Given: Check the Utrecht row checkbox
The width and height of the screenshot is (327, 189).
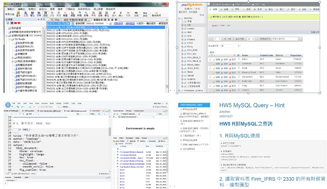Looking at the screenshot, I should [x=210, y=90].
